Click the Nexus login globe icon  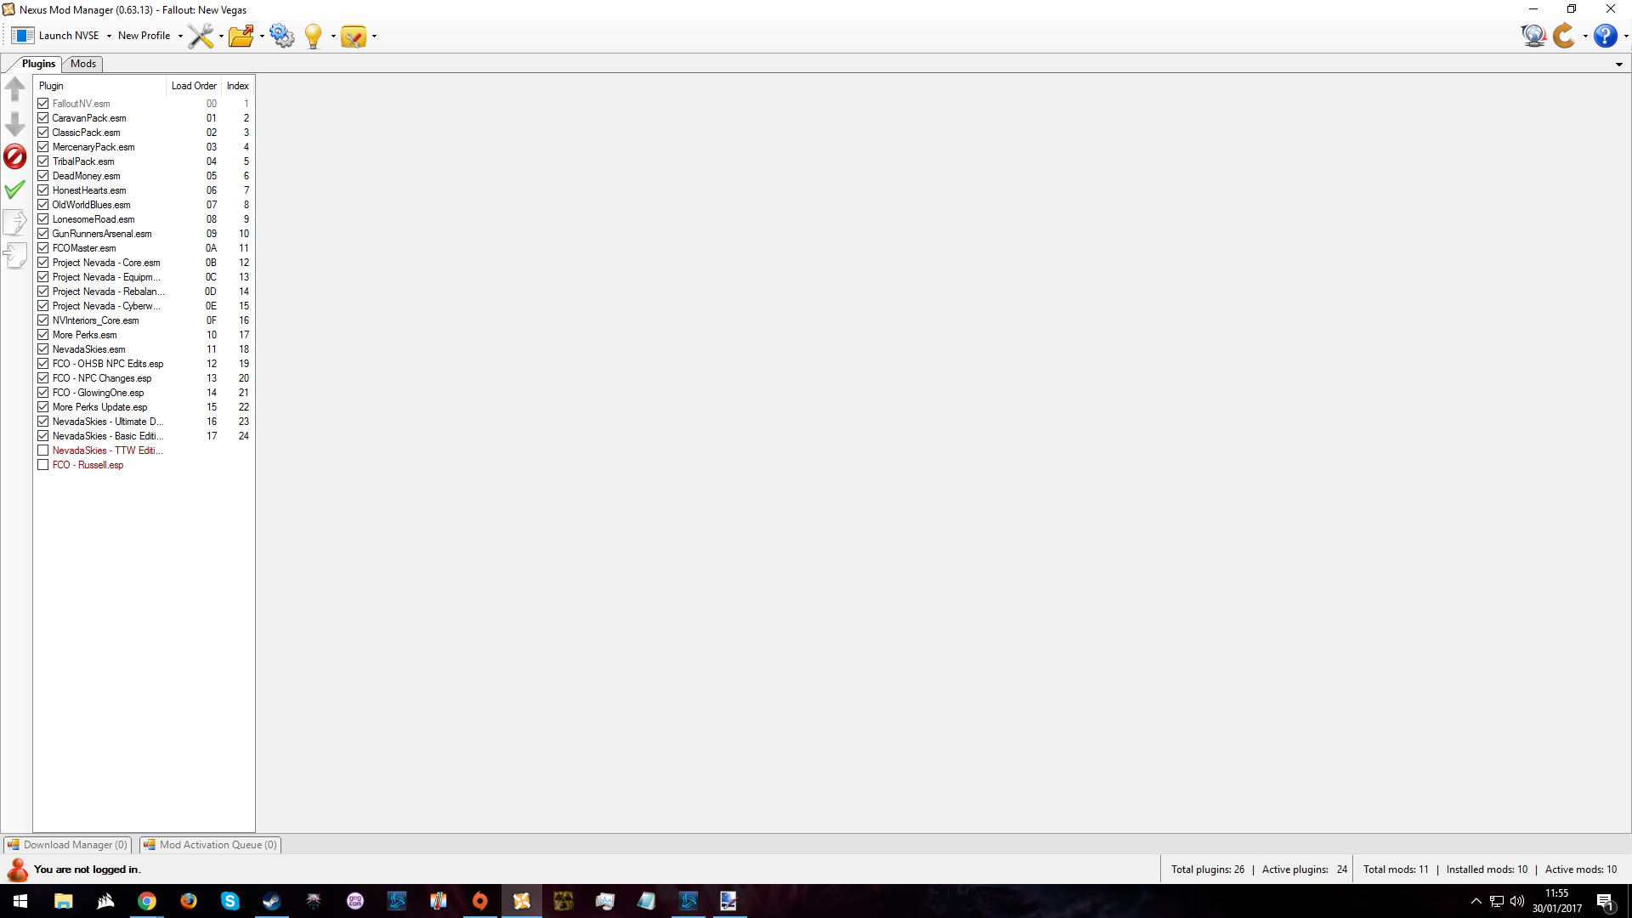[x=1533, y=36]
